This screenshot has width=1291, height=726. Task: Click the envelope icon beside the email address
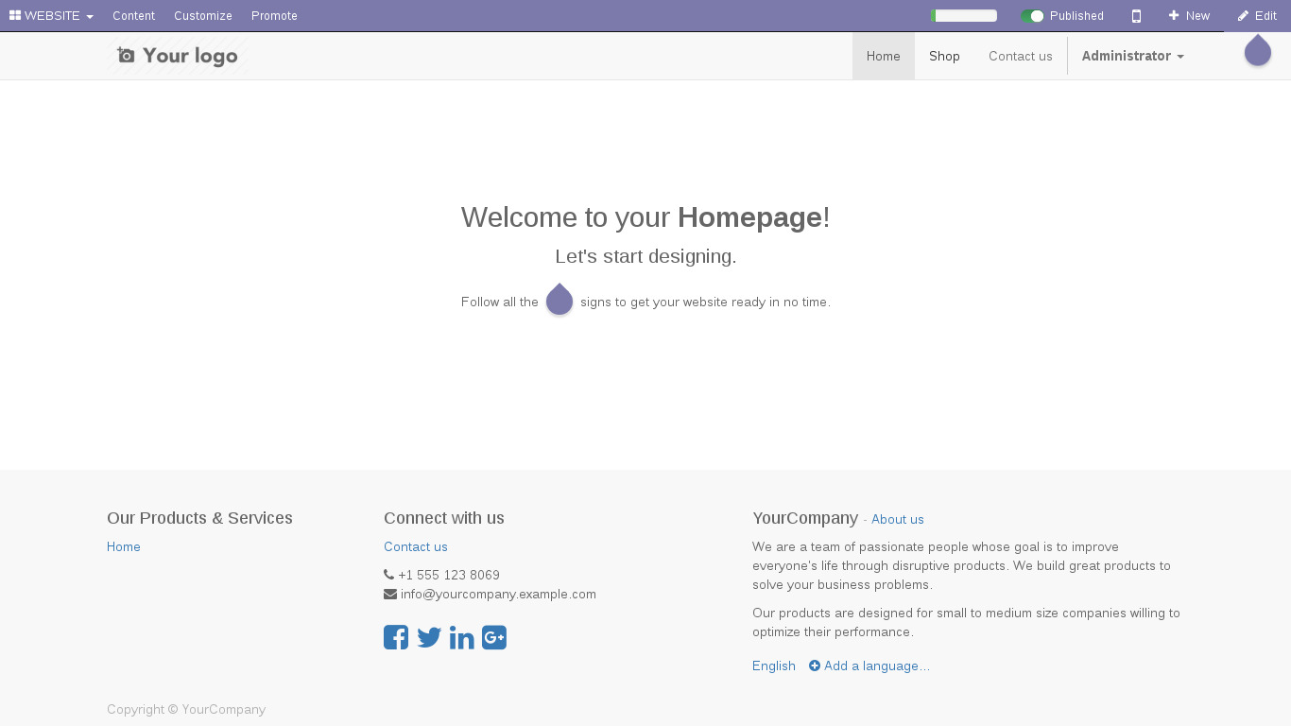389,594
